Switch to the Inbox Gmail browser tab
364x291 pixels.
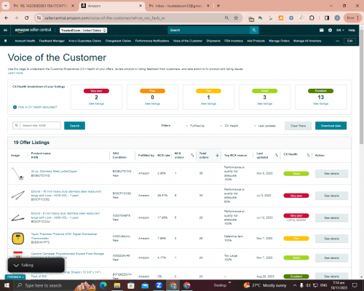click(x=178, y=6)
